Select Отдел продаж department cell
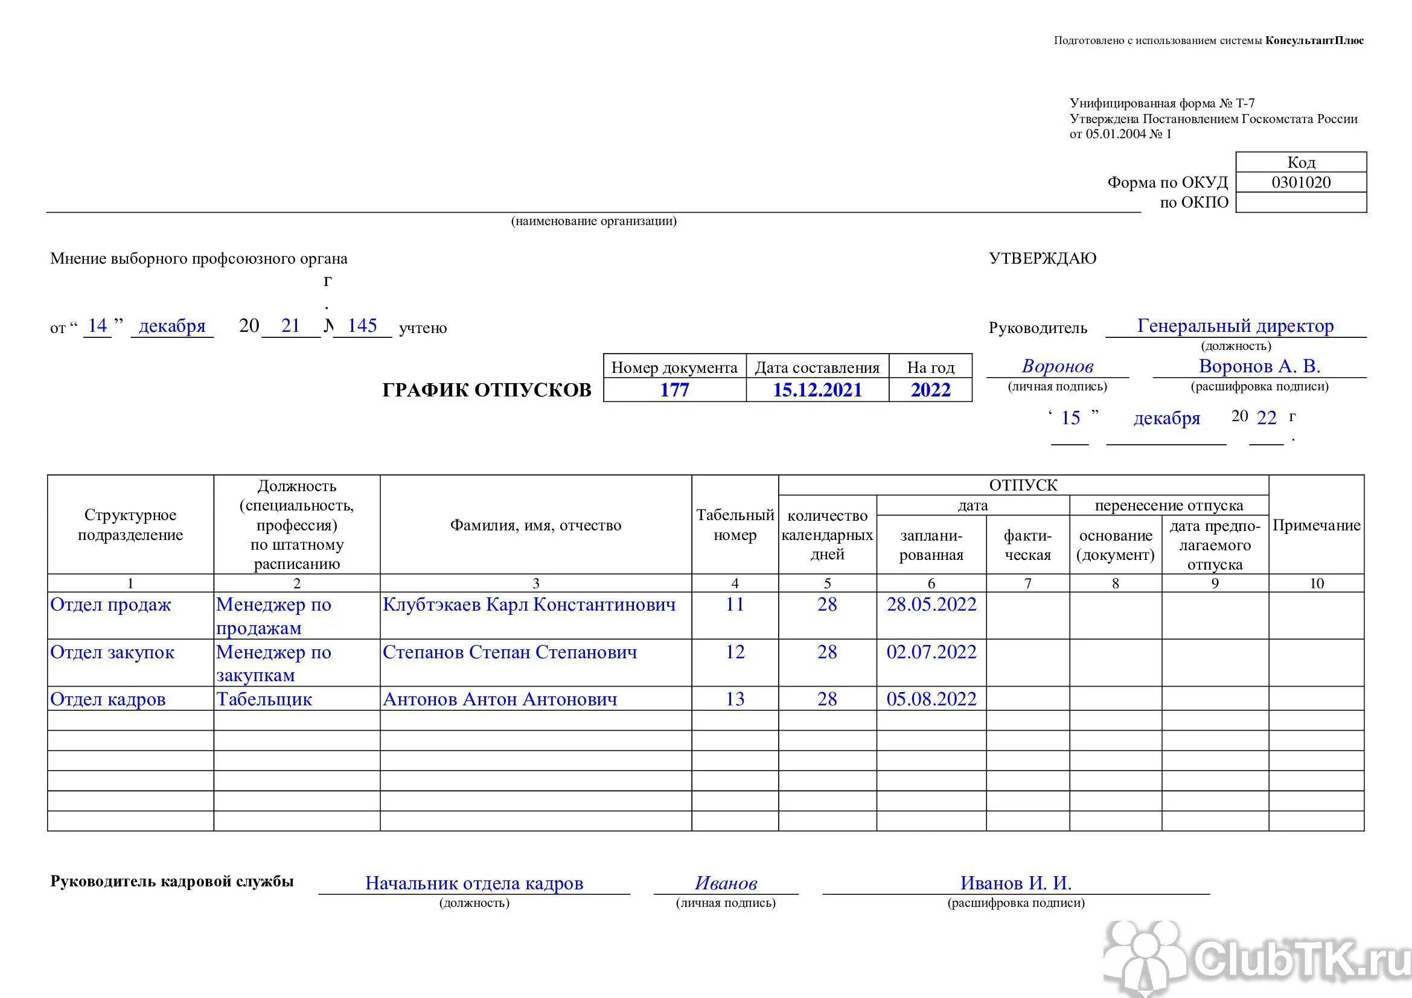1412x998 pixels. coord(110,605)
